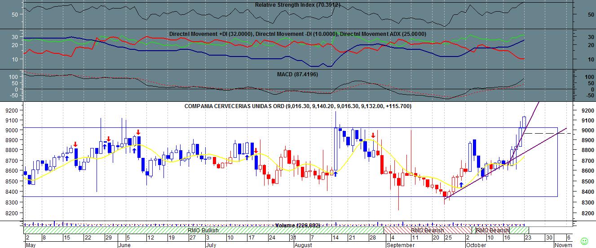The height and width of the screenshot is (248, 596).
Task: Click the August month label
Action: (x=303, y=245)
